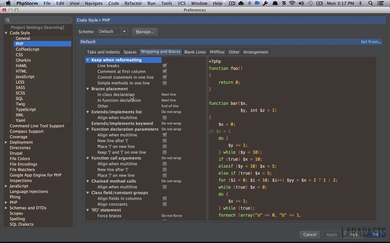Open the Scheme dropdown

(x=113, y=31)
